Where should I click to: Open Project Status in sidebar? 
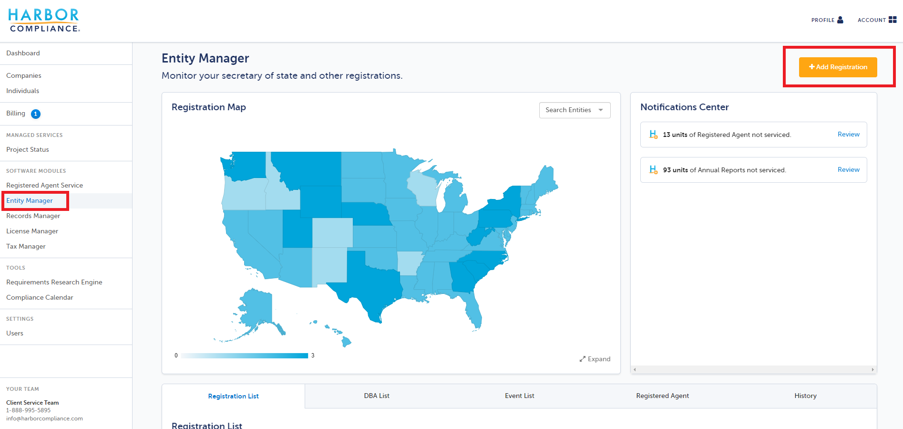click(28, 150)
